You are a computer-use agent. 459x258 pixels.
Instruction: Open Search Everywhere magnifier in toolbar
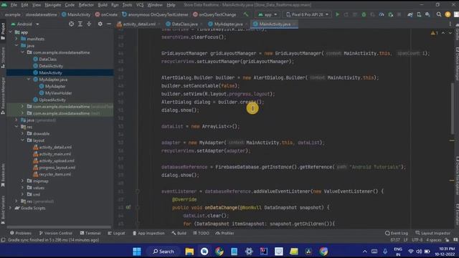pos(439,14)
